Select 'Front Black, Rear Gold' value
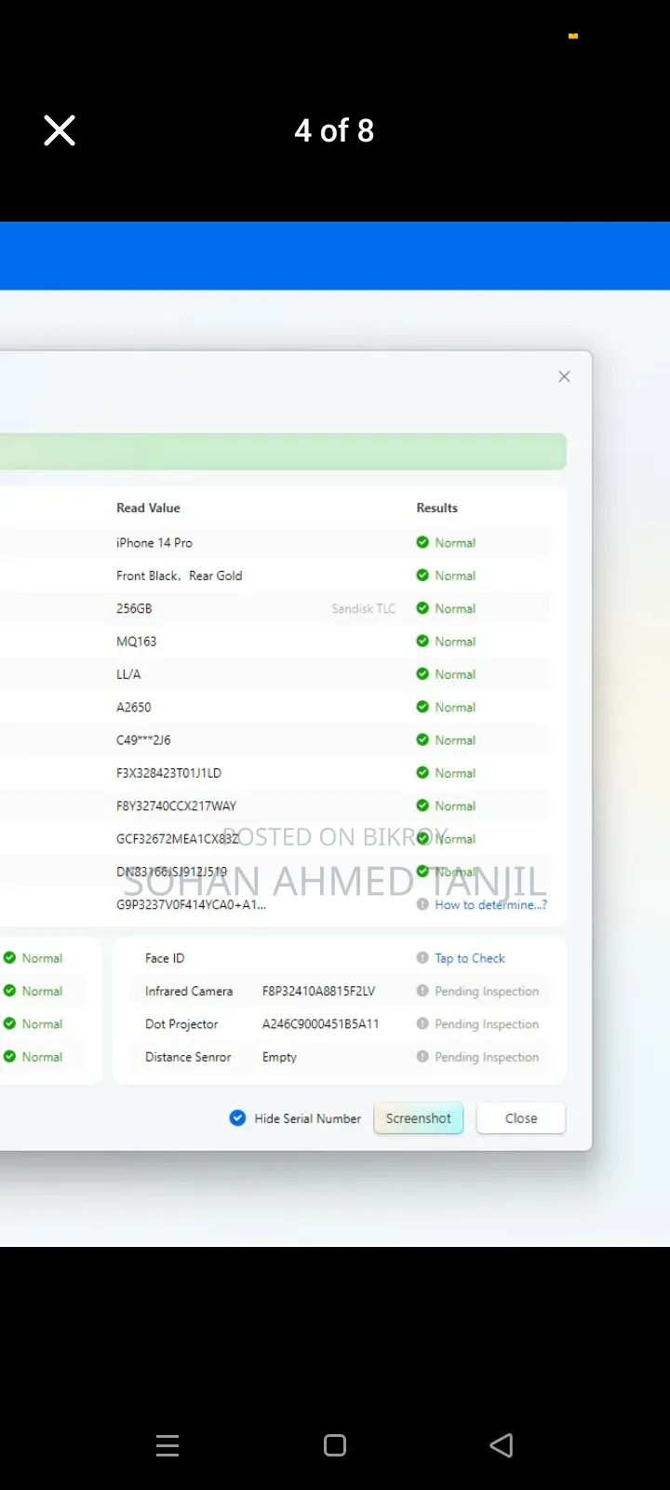This screenshot has height=1490, width=670. pyautogui.click(x=179, y=576)
